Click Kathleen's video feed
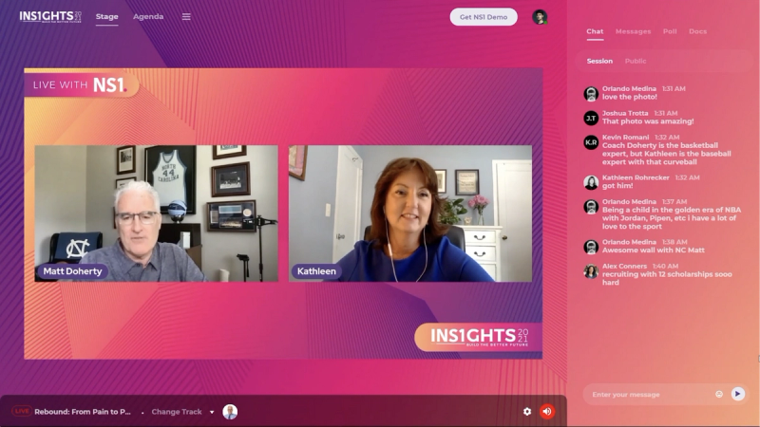Image resolution: width=760 pixels, height=427 pixels. click(x=410, y=213)
